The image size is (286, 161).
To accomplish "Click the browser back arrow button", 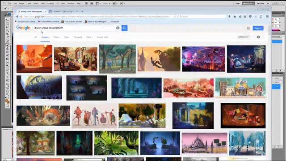I will [x=17, y=17].
